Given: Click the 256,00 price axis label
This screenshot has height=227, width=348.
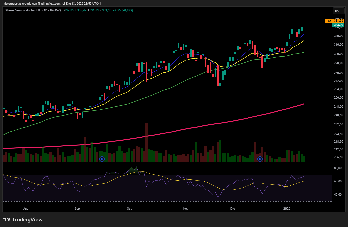Looking at the screenshot, I should coord(338,98).
